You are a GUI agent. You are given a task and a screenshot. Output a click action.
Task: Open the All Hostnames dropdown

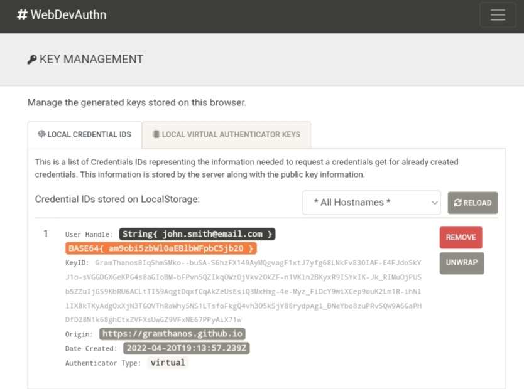click(x=371, y=203)
